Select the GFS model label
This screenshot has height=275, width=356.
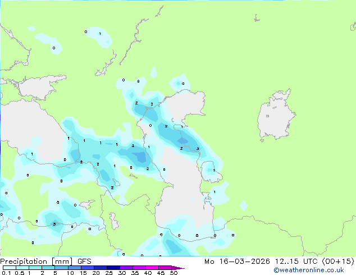(84, 262)
